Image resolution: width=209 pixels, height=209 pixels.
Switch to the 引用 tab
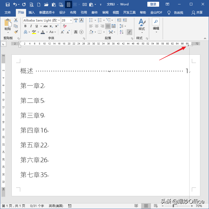pyautogui.click(x=84, y=13)
